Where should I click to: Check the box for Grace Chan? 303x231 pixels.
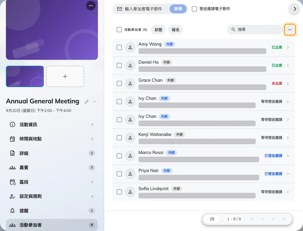[119, 84]
